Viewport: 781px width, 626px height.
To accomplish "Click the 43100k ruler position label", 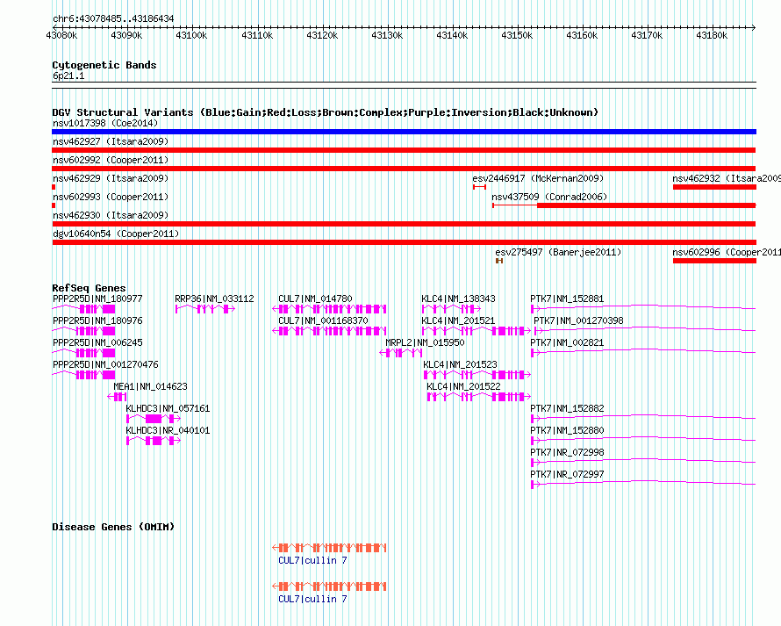I will coord(191,36).
